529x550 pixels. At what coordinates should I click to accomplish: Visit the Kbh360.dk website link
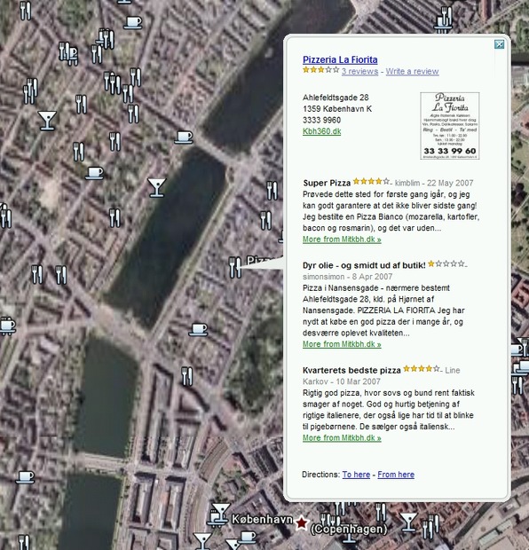[322, 131]
